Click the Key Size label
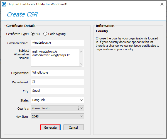Image resolution: width=167 pixels, height=139 pixels. coord(22,117)
